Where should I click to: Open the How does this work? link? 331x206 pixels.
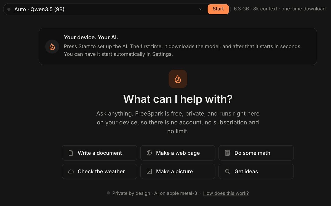226,193
